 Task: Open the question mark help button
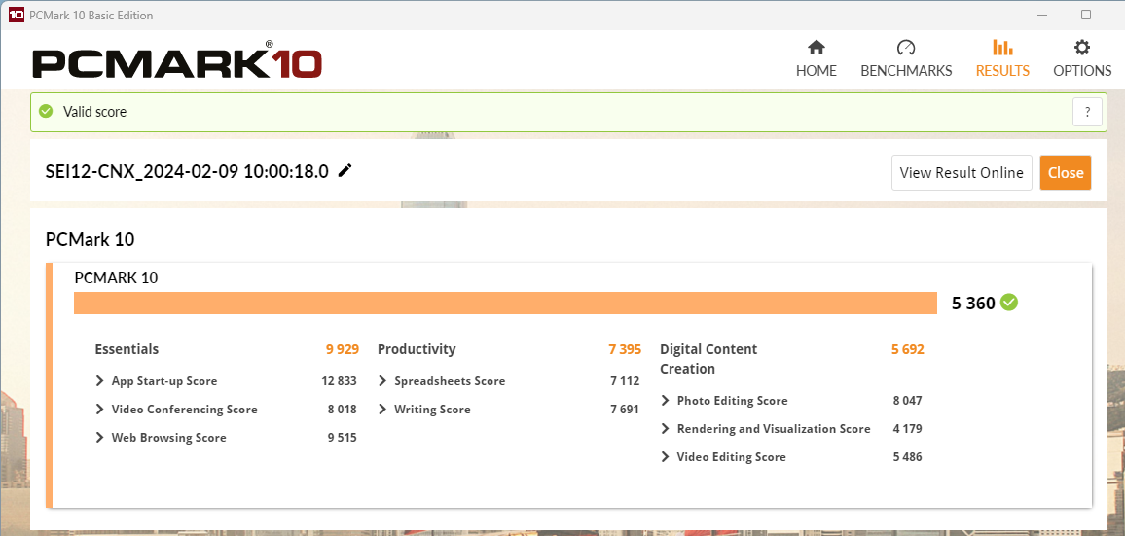click(1088, 112)
